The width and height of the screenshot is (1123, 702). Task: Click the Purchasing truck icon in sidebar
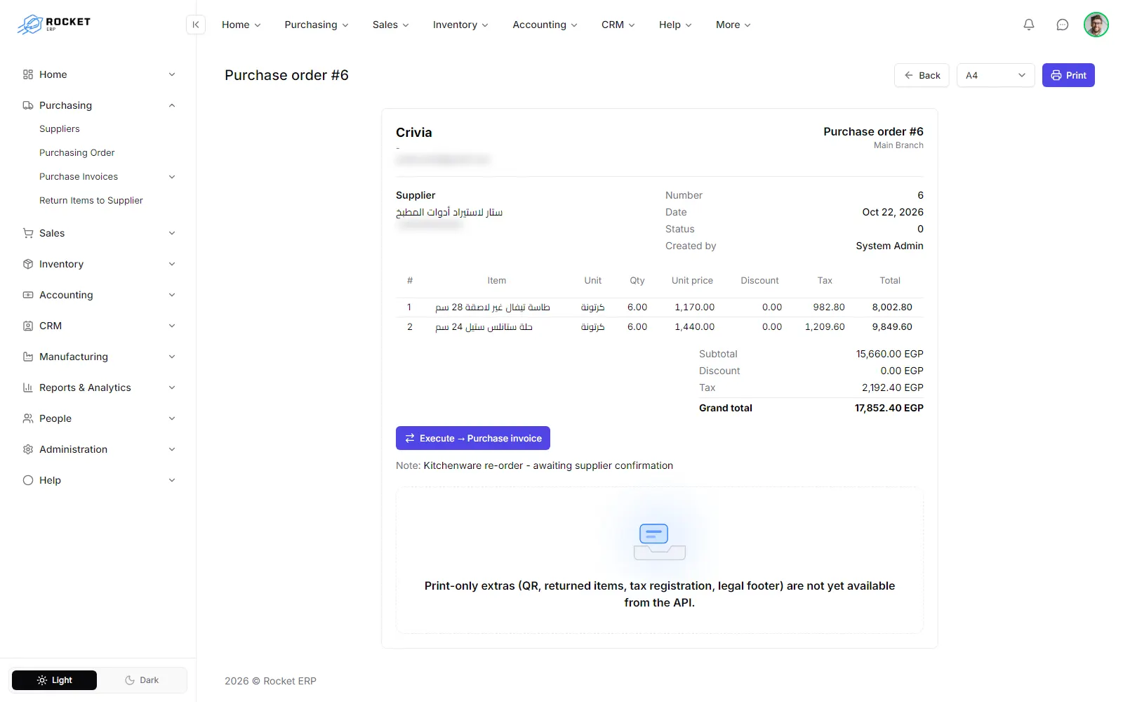pyautogui.click(x=28, y=105)
